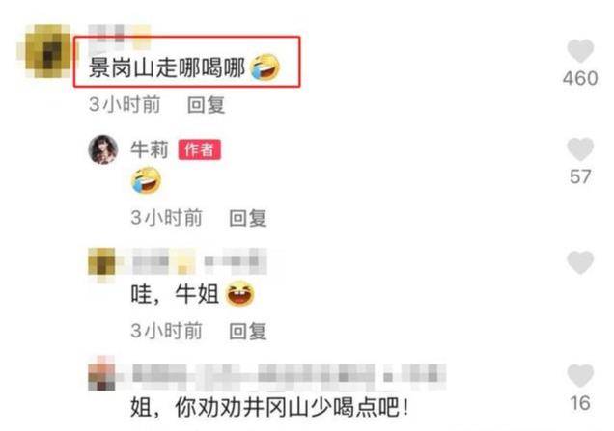Screen dimensions: 614x431
Task: Like the comment with 16 likes
Action: point(580,375)
